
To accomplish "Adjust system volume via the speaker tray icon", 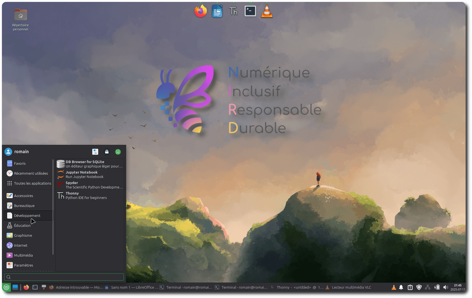I will tap(445, 287).
